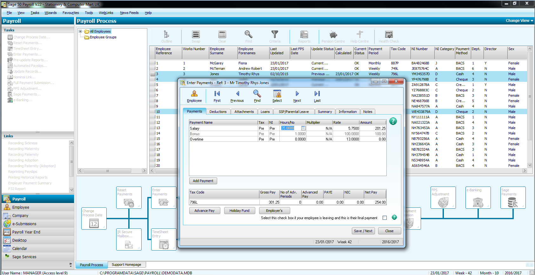
Task: Click the Swap toolbar icon
Action: (196, 36)
